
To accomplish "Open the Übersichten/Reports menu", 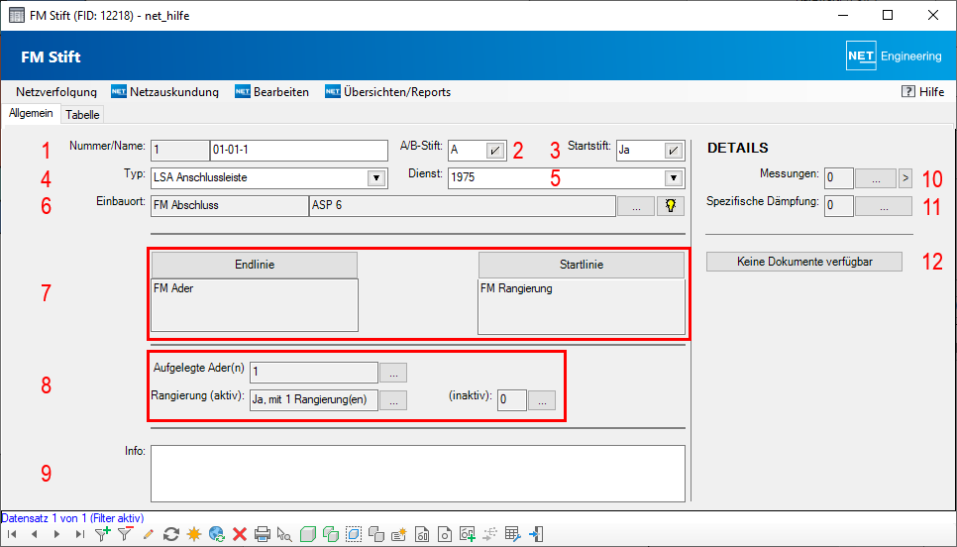I will 388,91.
